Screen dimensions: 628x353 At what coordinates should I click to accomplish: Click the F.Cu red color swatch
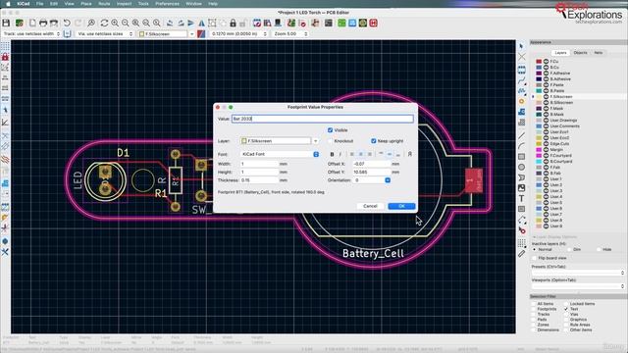coord(539,62)
